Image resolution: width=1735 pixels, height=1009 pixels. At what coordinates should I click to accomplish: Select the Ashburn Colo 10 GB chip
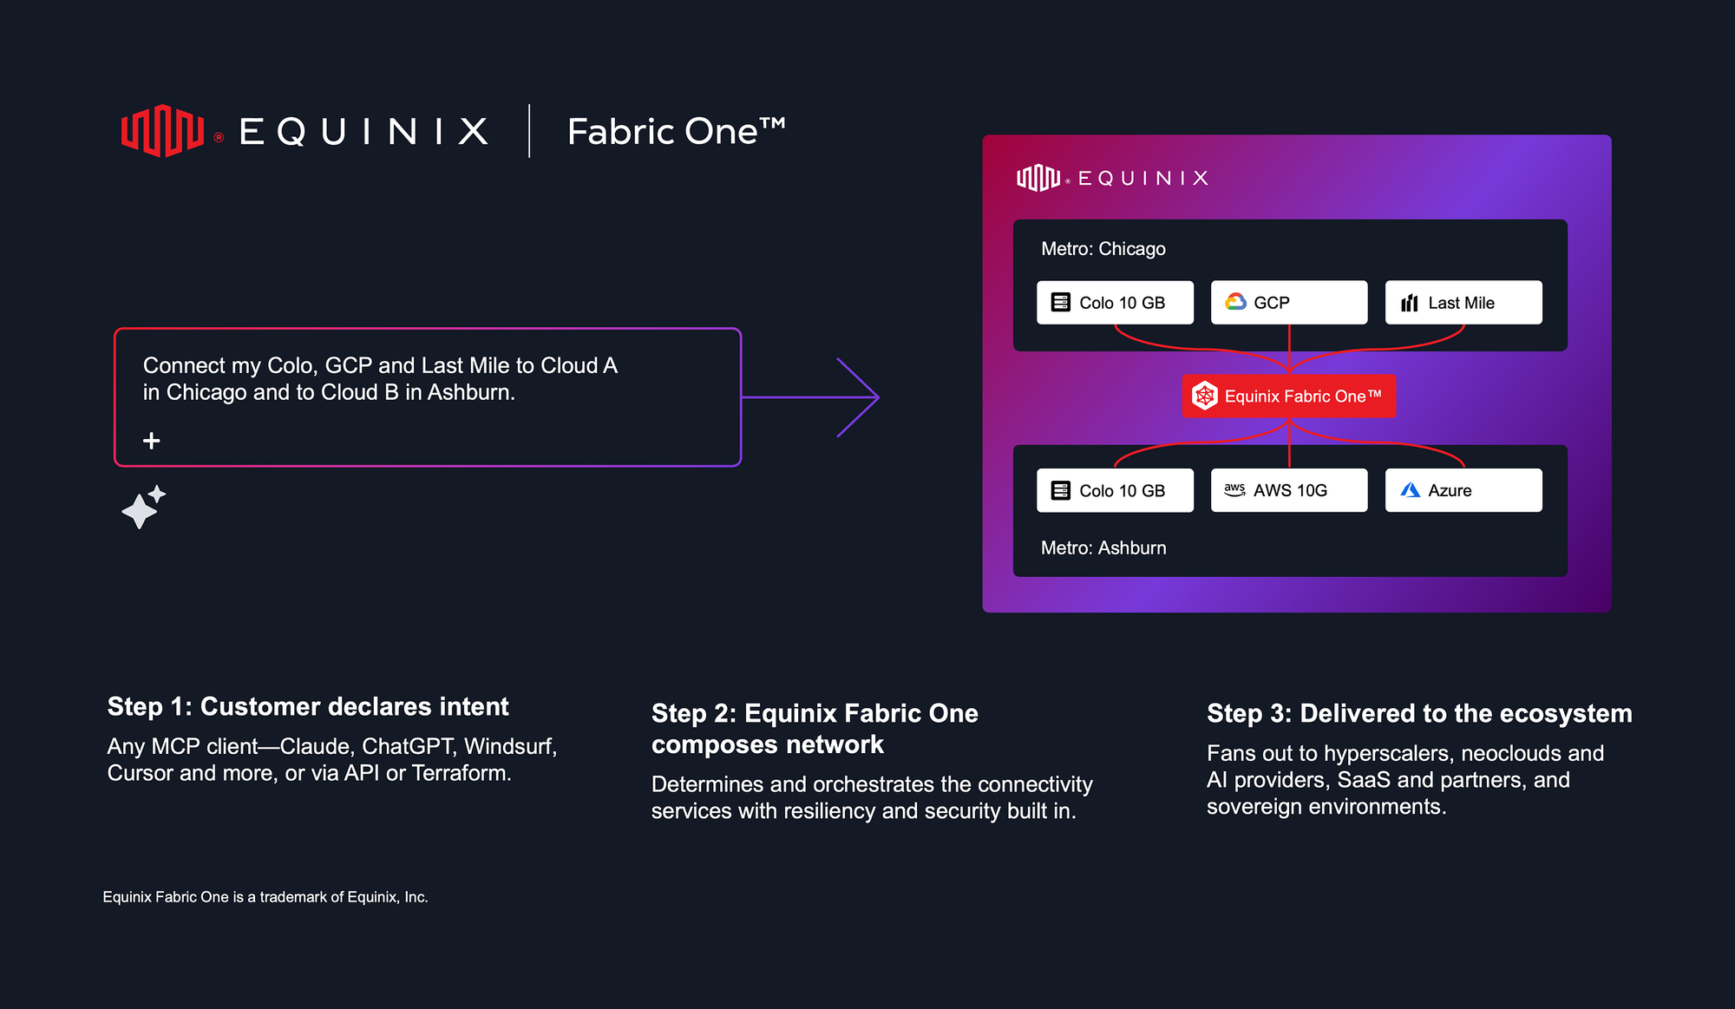(x=1115, y=490)
